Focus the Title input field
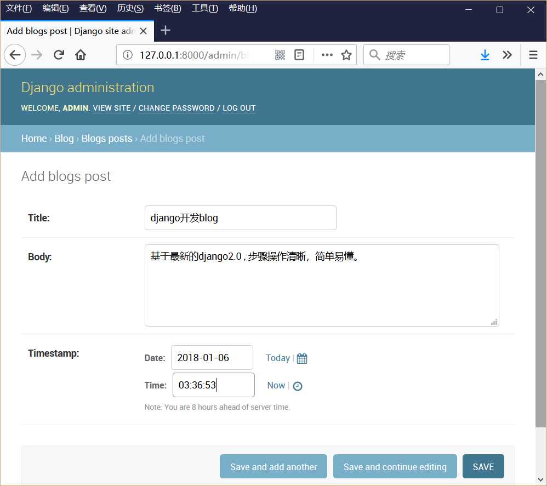Screen dimensions: 547x486 coord(241,218)
